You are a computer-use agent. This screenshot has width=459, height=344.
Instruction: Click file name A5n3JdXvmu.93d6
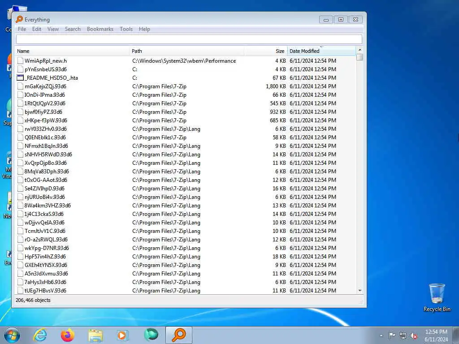tap(46, 274)
